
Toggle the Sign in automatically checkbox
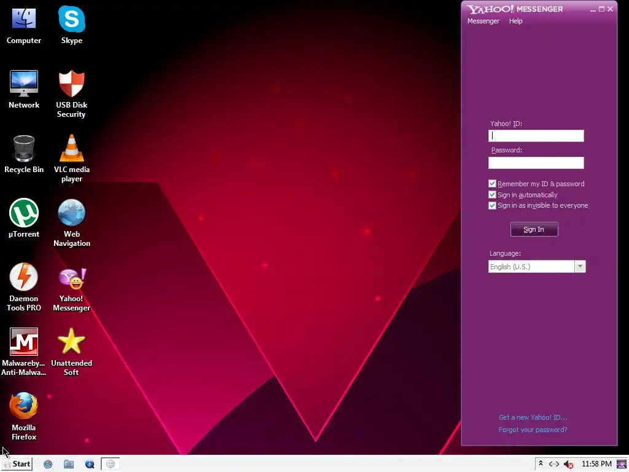(492, 195)
